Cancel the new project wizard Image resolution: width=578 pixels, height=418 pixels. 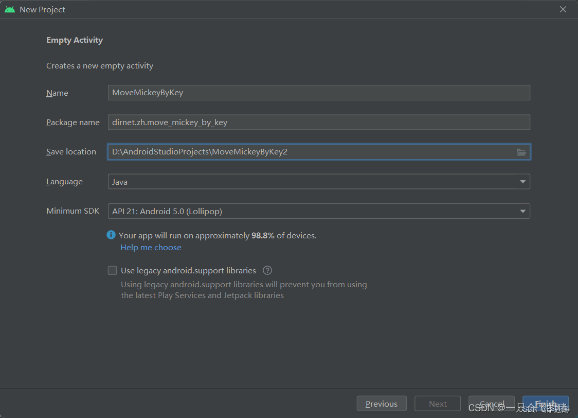[x=492, y=404]
